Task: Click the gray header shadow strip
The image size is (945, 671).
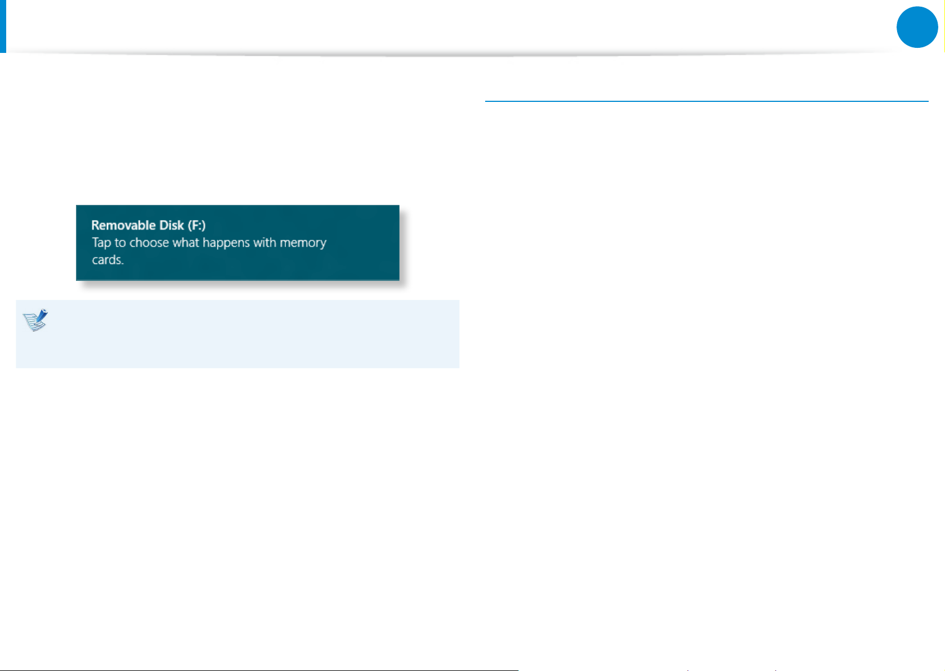Action: [450, 55]
